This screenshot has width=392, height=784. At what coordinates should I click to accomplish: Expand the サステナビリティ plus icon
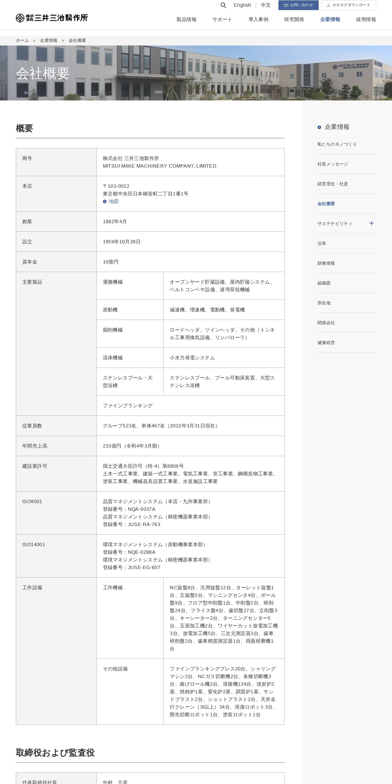tap(371, 223)
